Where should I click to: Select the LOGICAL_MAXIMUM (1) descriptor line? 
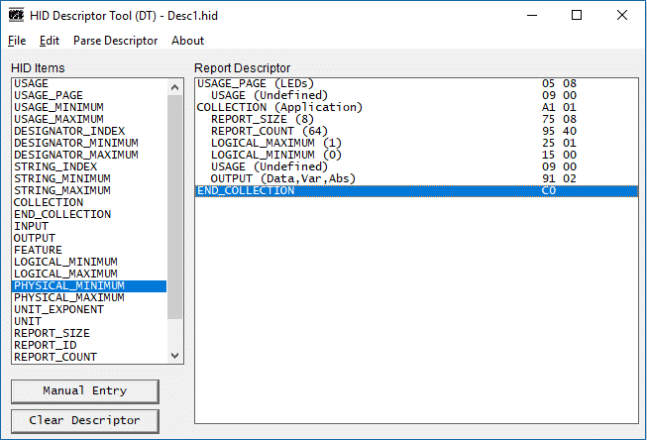pos(416,143)
